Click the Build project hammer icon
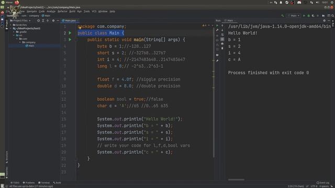The width and height of the screenshot is (335, 188). (283, 16)
